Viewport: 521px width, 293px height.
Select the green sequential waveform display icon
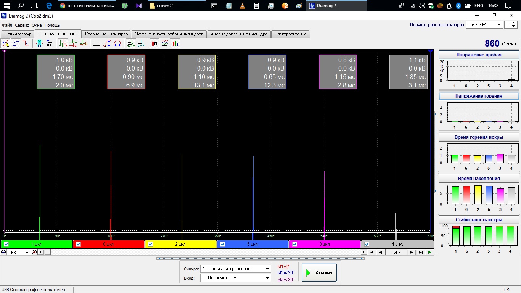click(x=63, y=43)
